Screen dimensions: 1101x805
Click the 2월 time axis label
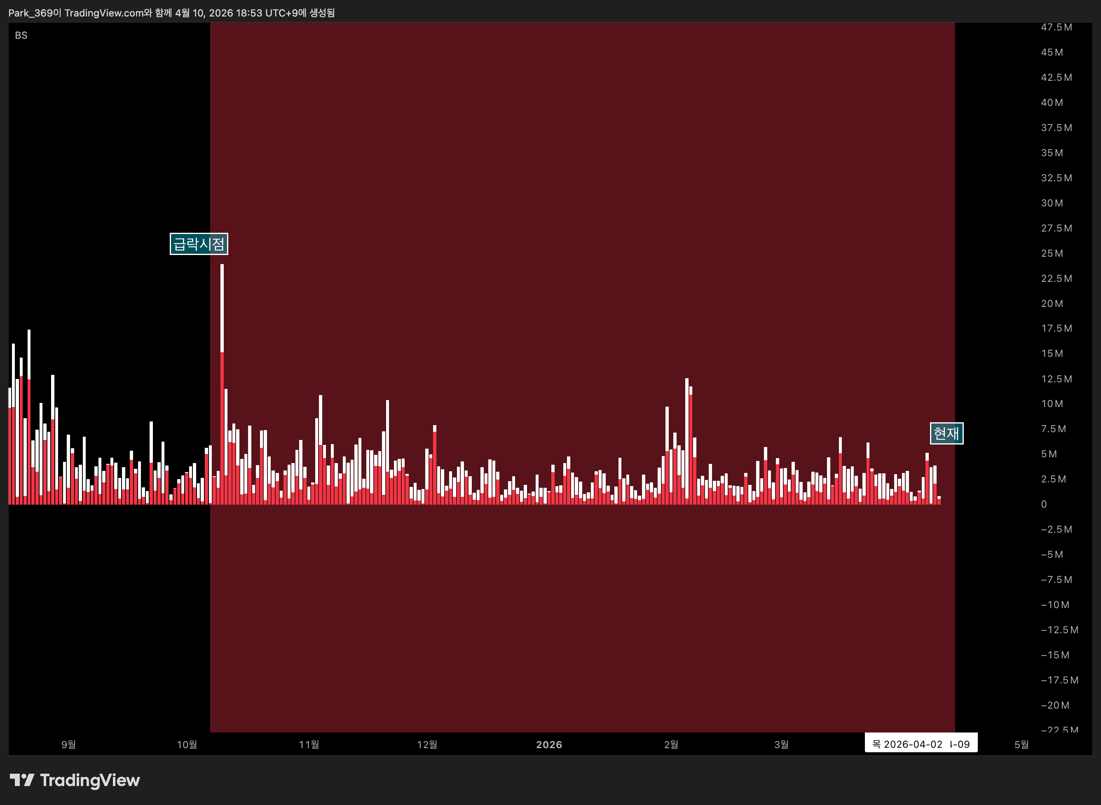click(671, 744)
